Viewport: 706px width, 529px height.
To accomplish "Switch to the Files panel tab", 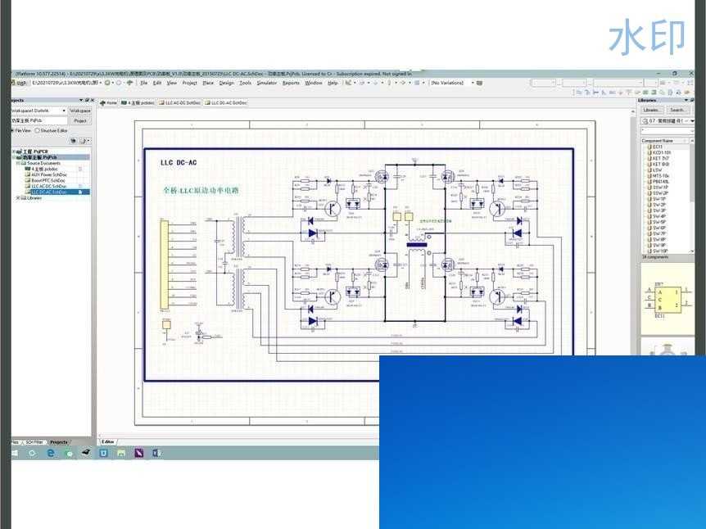I will tap(15, 442).
